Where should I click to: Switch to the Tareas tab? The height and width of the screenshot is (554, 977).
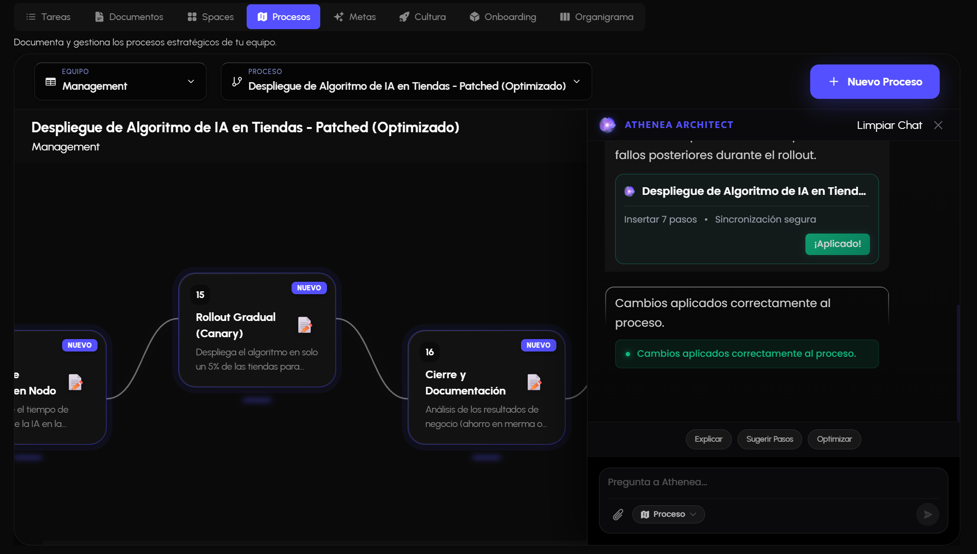pos(48,17)
